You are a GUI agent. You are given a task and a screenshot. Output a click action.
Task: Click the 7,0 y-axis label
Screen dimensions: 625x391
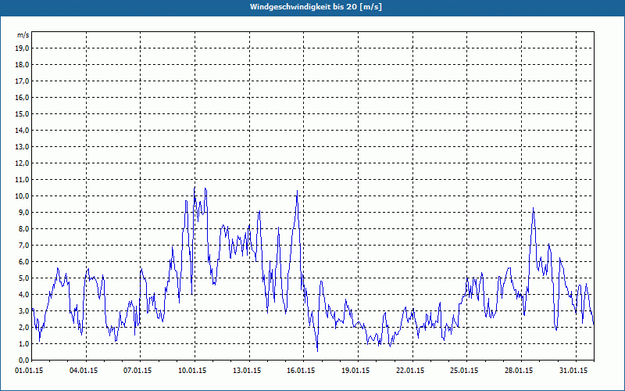(23, 246)
